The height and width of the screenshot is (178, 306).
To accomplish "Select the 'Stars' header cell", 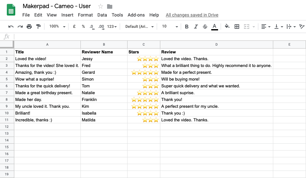I will 144,52.
